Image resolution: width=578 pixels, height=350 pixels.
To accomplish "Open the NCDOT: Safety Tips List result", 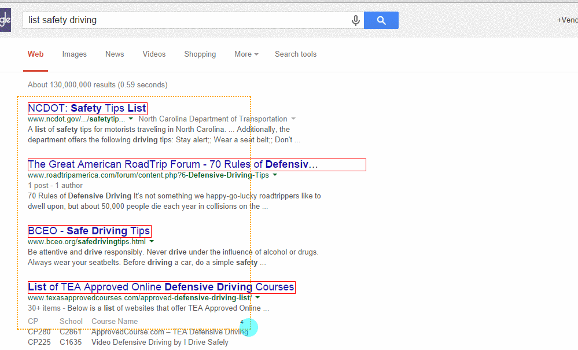I will point(87,108).
